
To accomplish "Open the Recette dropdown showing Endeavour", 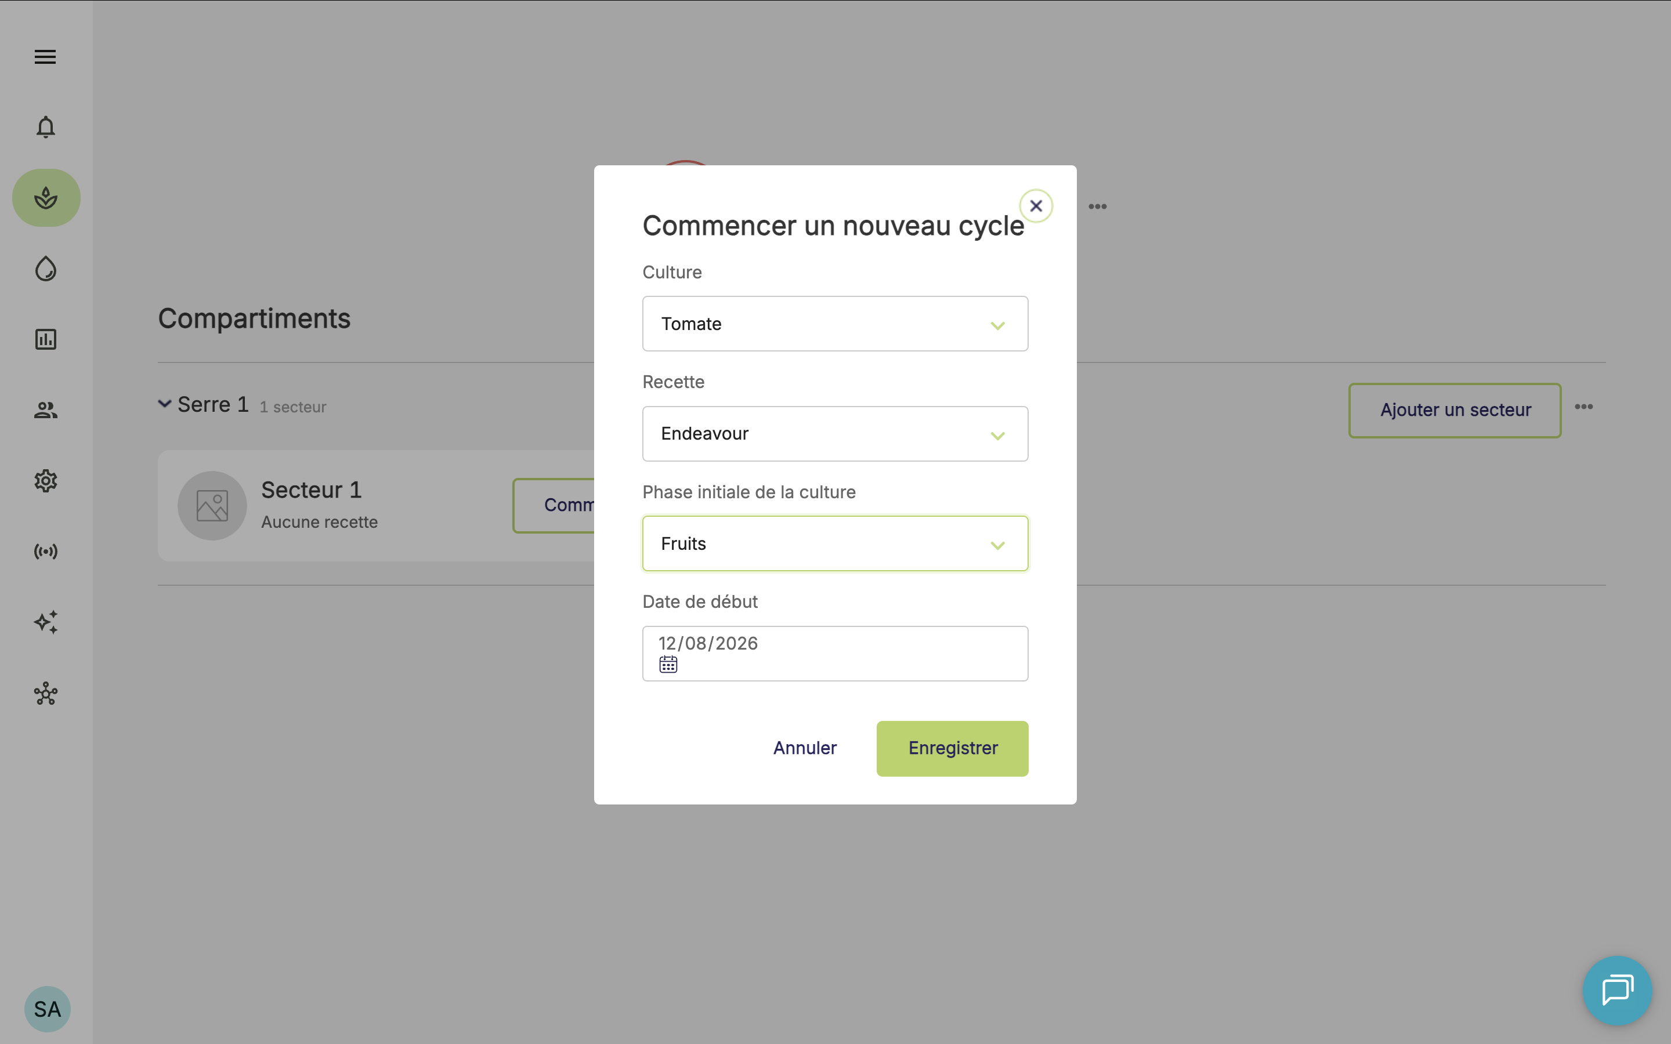I will click(x=835, y=434).
